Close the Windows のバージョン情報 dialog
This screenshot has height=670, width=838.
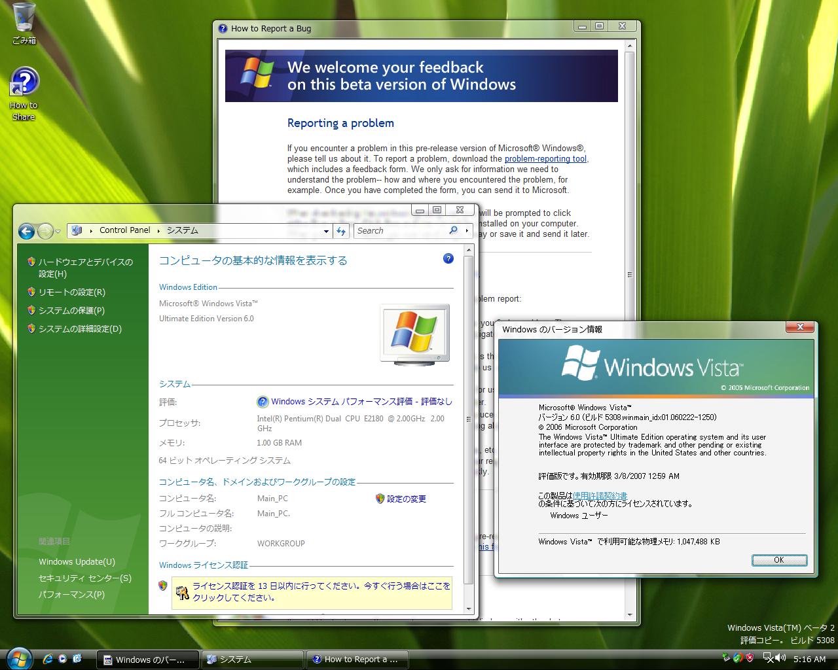point(800,327)
